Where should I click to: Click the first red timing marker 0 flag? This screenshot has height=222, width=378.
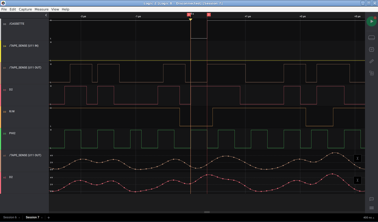coord(189,14)
